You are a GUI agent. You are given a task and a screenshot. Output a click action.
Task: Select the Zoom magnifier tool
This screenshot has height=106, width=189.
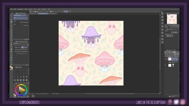click(x=11, y=15)
